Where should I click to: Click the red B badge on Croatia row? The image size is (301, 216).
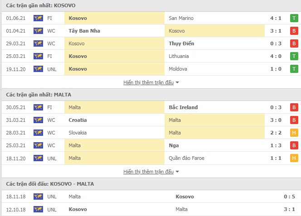294,120
